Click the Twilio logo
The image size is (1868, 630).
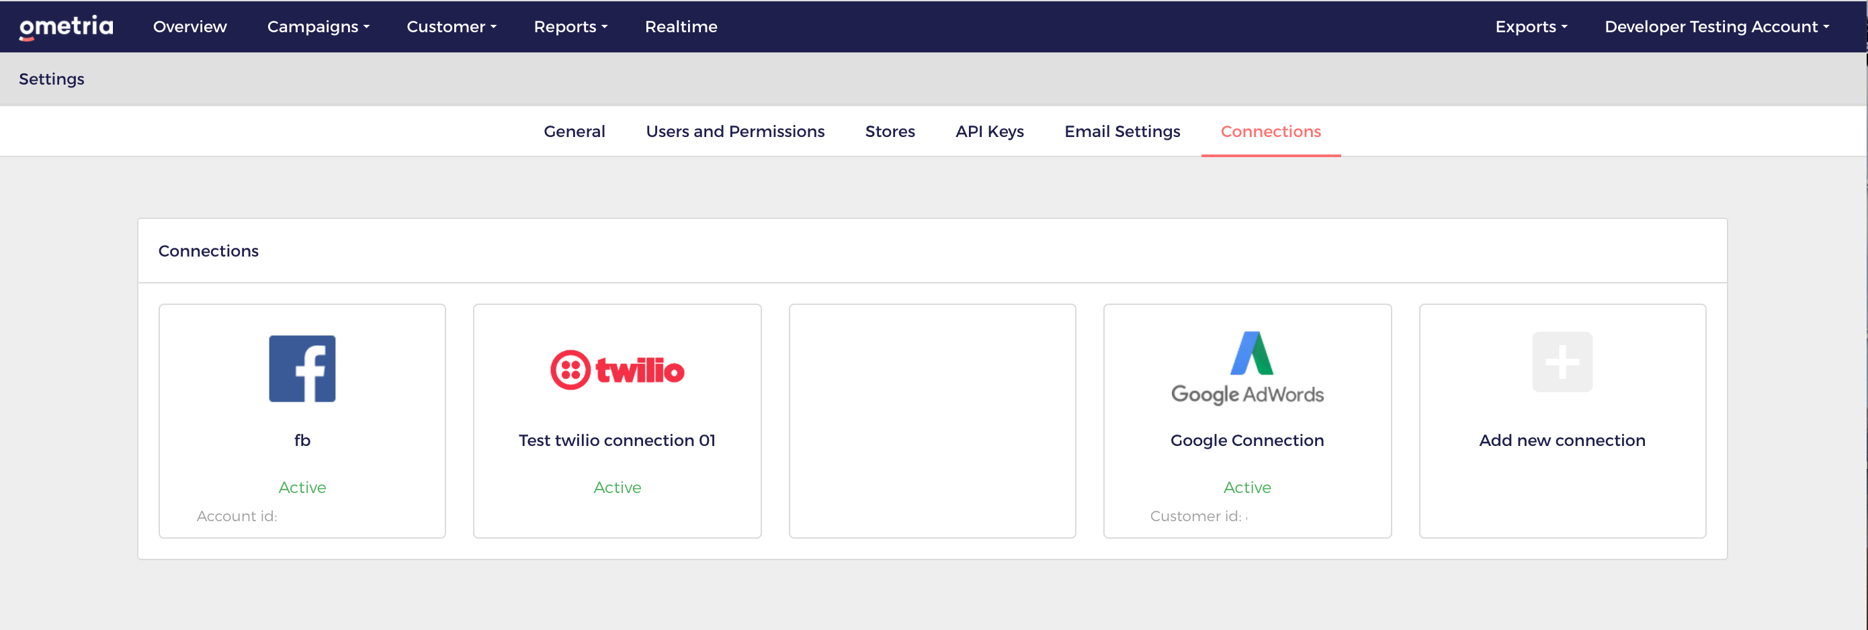coord(617,369)
